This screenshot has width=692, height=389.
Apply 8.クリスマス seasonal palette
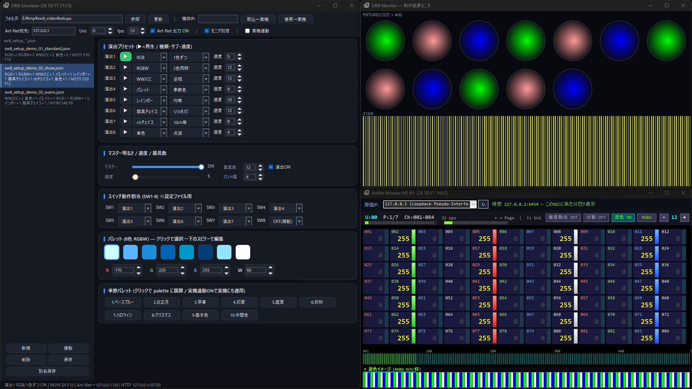(x=161, y=315)
